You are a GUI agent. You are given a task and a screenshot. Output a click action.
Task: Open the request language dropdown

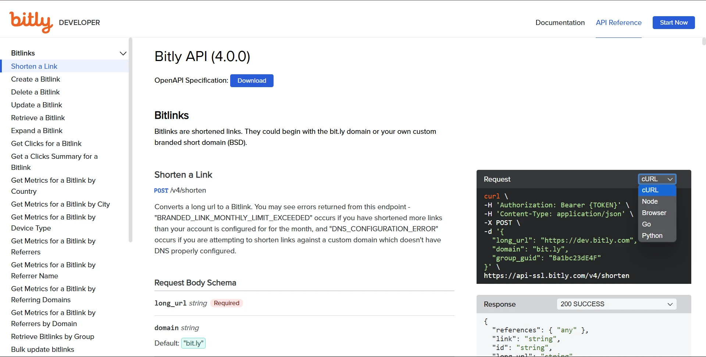tap(657, 179)
